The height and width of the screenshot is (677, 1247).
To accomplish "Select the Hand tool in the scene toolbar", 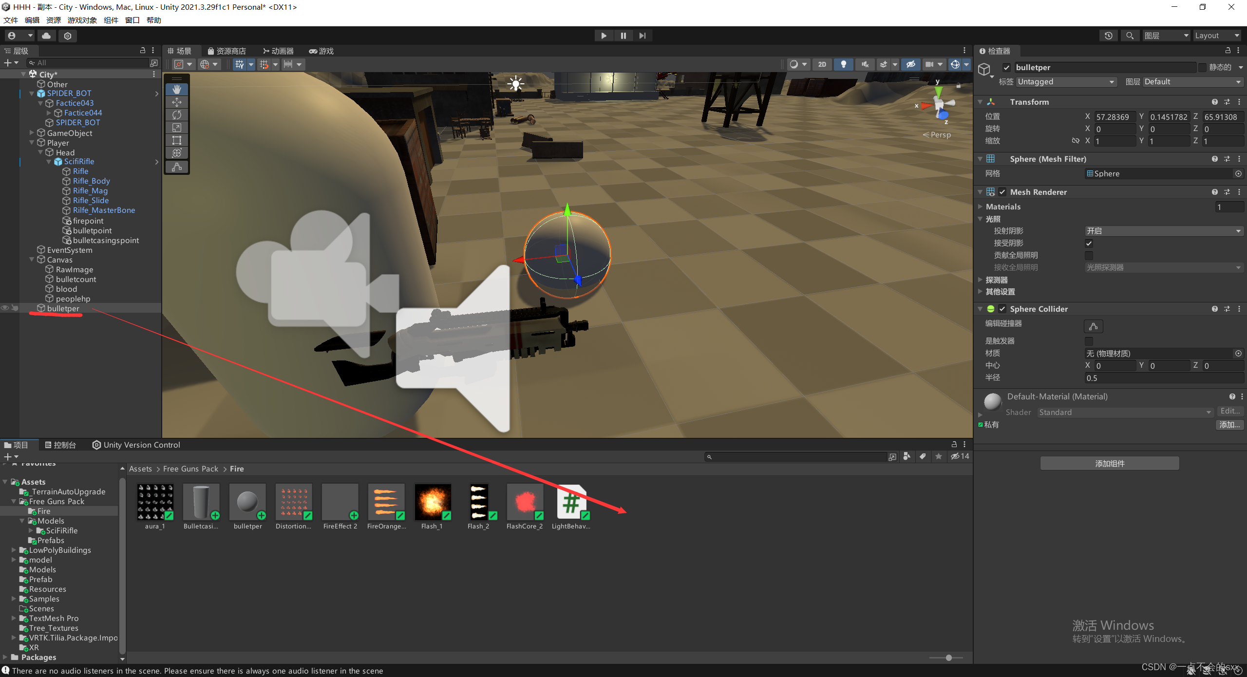I will click(177, 89).
